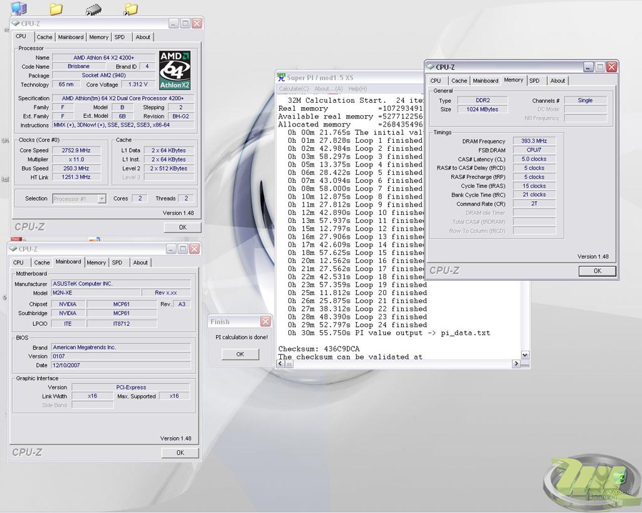Click the Super PI title bar icon

282,77
